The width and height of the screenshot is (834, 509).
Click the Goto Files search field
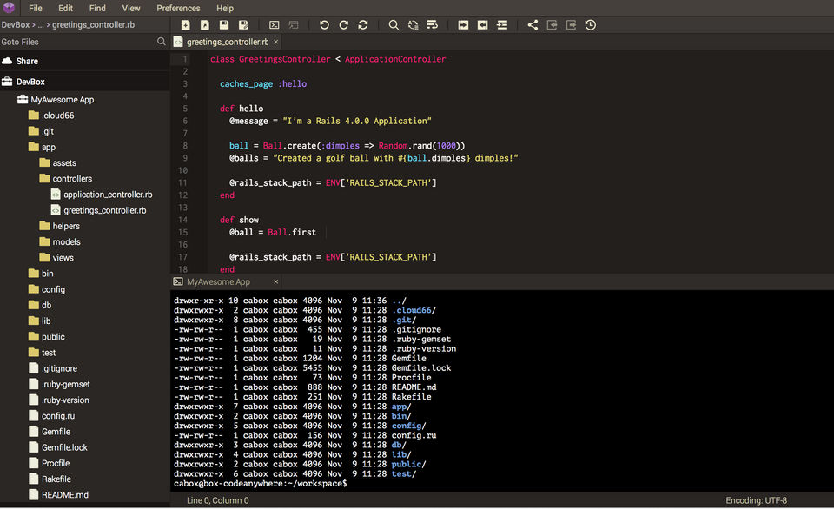[76, 42]
